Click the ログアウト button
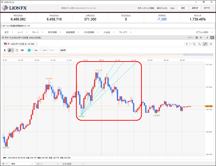Image resolution: width=216 pixels, height=166 pixels. [207, 8]
